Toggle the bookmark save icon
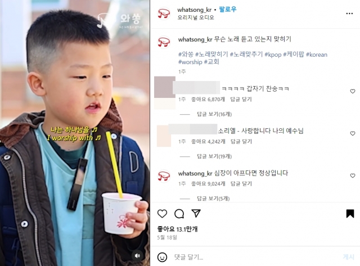 pyautogui.click(x=350, y=214)
